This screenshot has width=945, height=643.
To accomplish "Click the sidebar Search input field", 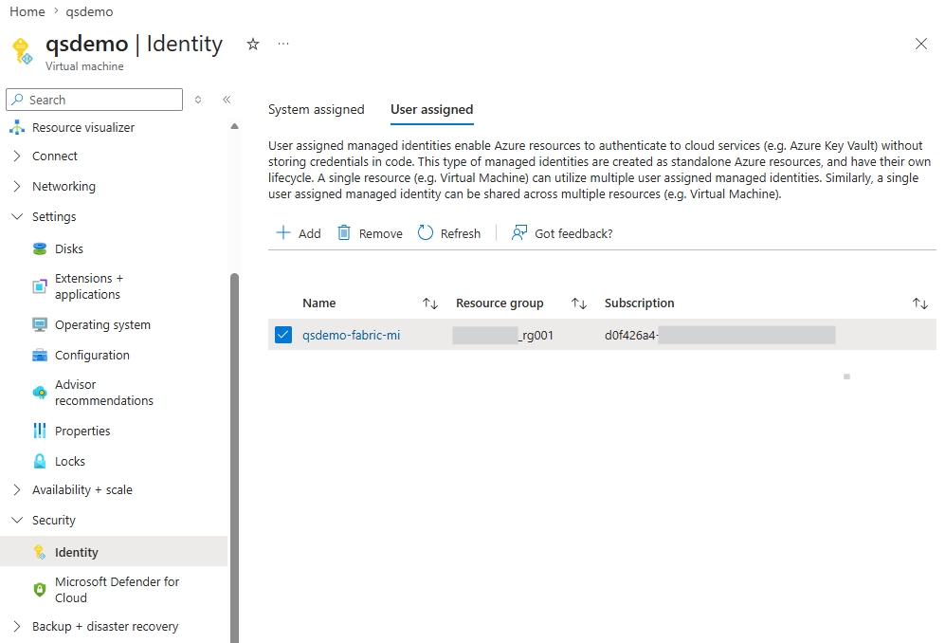I will tap(94, 100).
